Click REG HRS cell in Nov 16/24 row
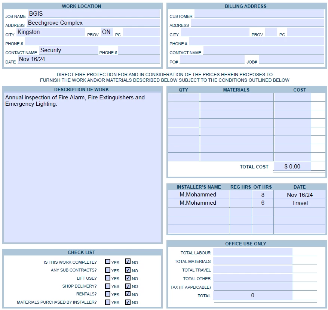Image resolution: width=328 pixels, height=310 pixels. point(241,195)
